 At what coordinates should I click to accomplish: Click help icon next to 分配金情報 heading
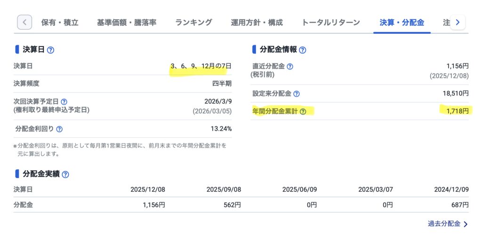pos(303,50)
